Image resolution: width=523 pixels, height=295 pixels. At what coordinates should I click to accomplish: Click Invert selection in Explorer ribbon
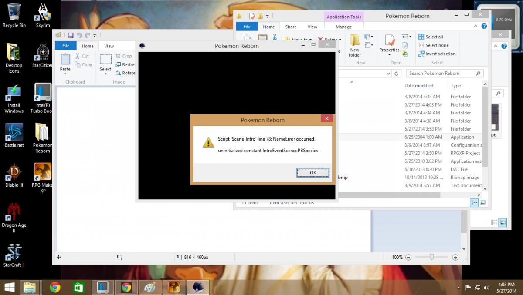[x=437, y=54]
